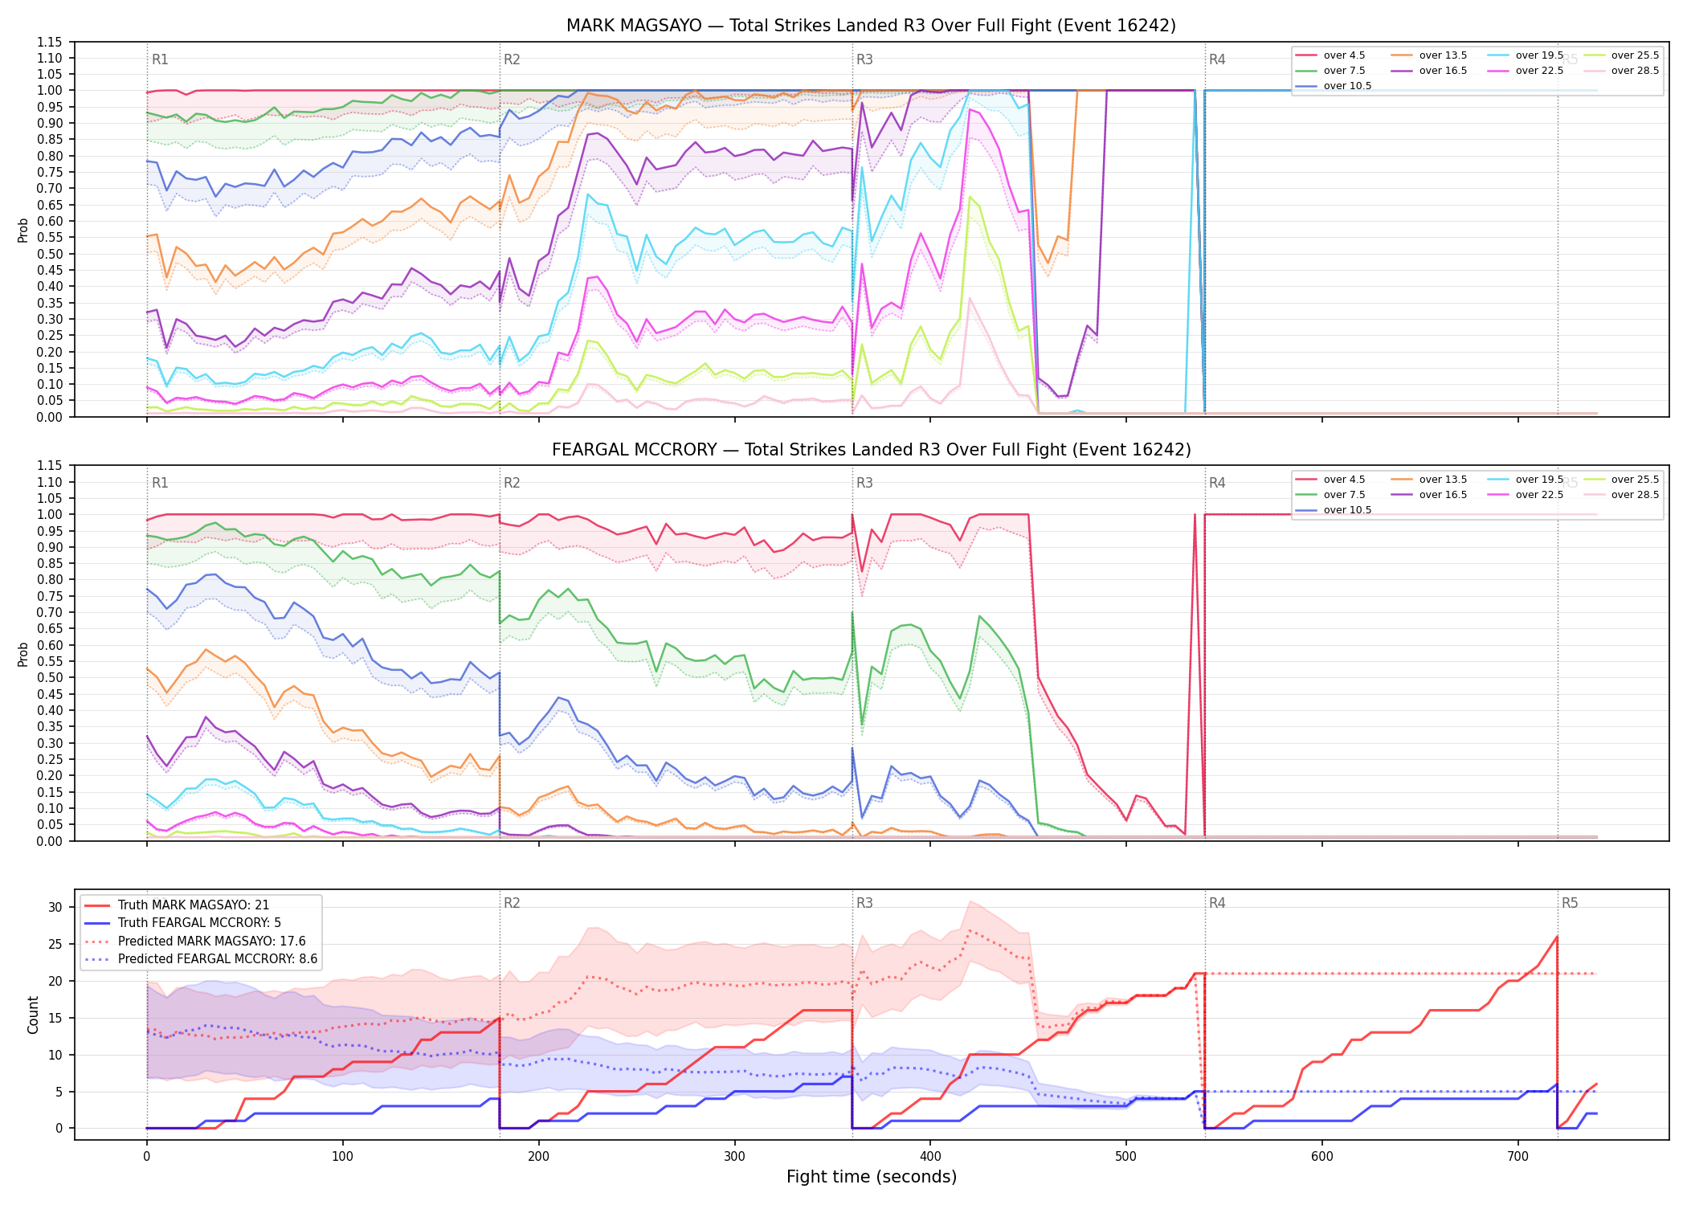Select 'over 25.5' label in McCrory chart legend
This screenshot has height=1205, width=1687.
click(1635, 480)
